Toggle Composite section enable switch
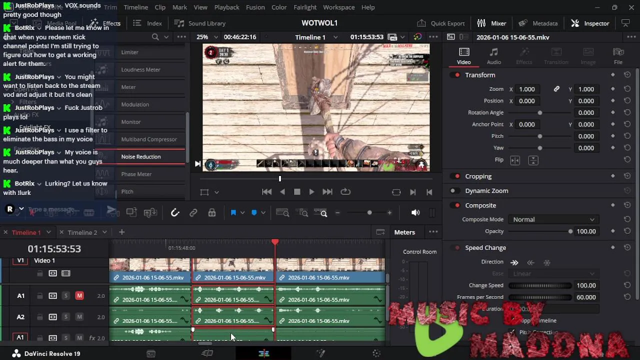Image resolution: width=640 pixels, height=360 pixels. point(455,205)
